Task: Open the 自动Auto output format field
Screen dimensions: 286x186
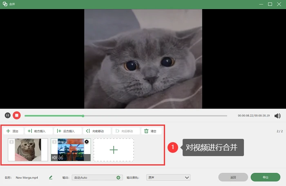Action: coord(97,177)
